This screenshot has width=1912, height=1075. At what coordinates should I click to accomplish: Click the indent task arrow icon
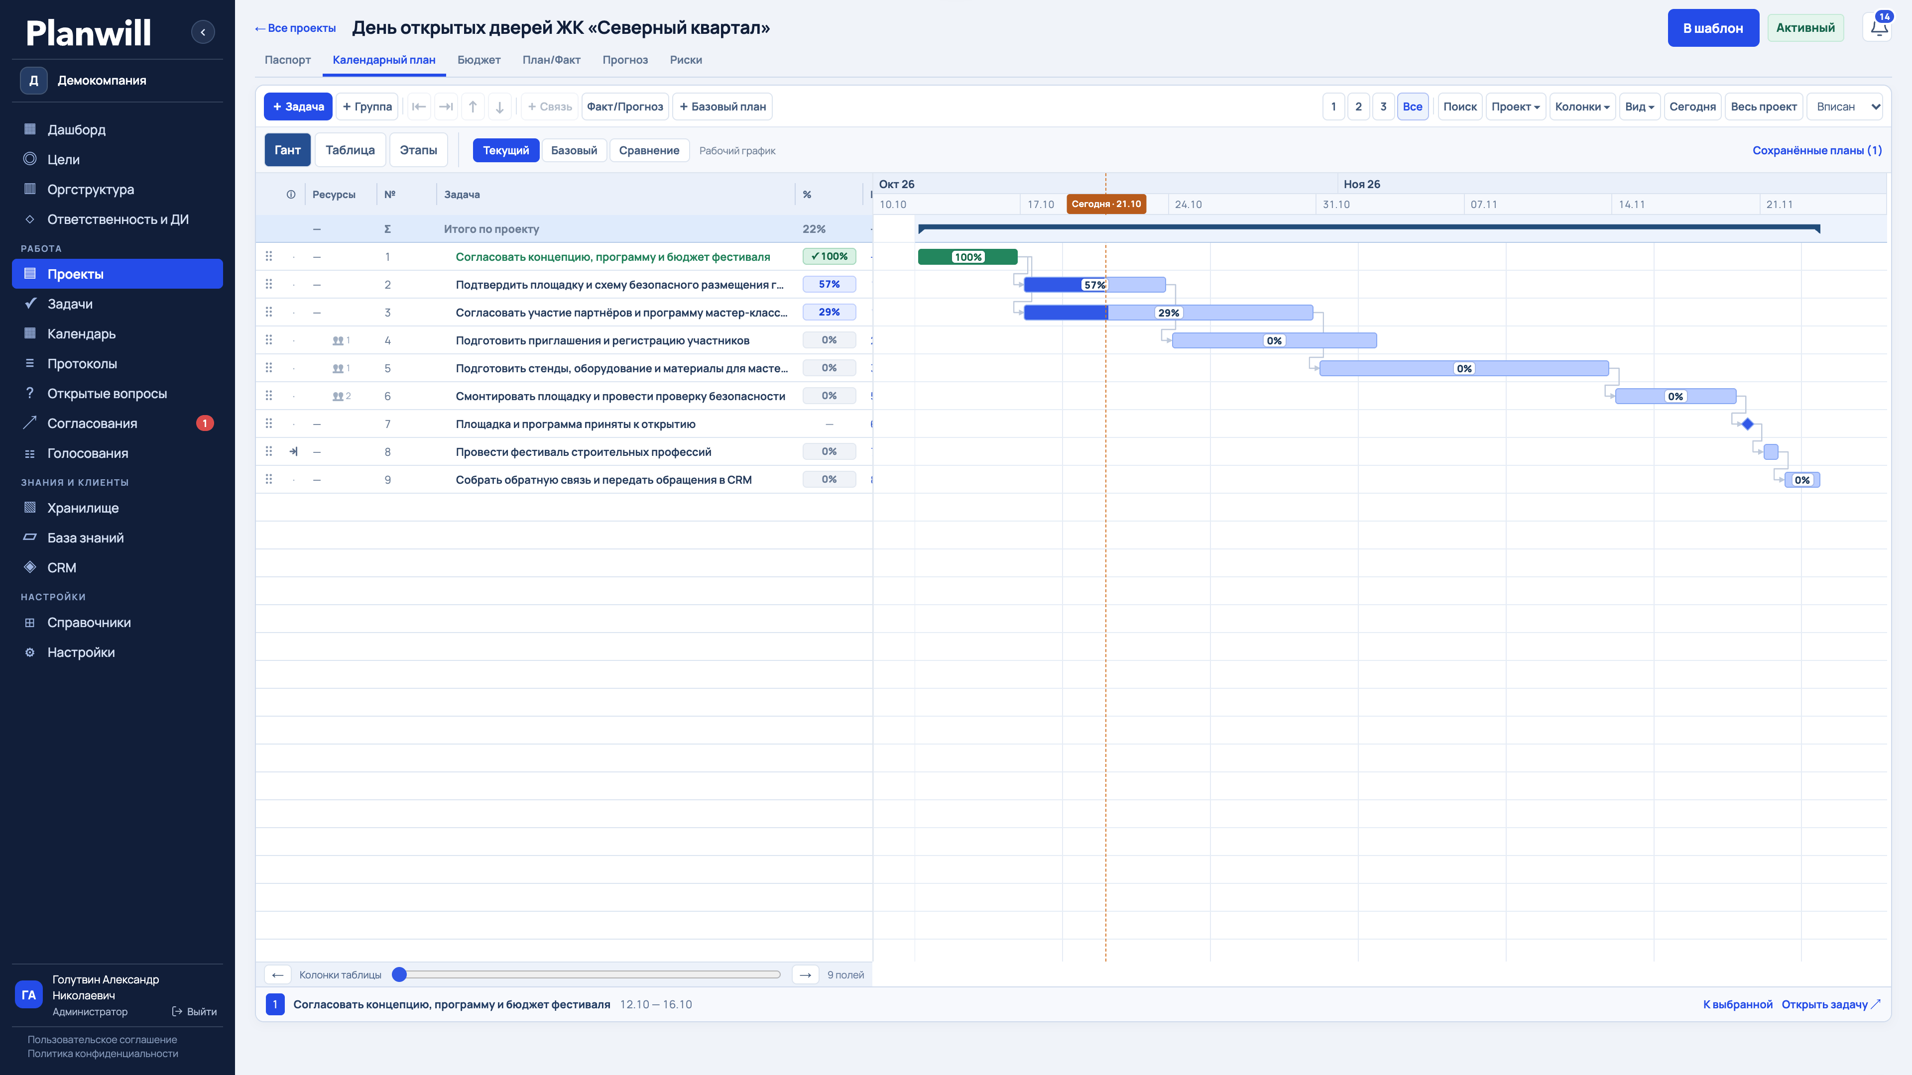(446, 107)
